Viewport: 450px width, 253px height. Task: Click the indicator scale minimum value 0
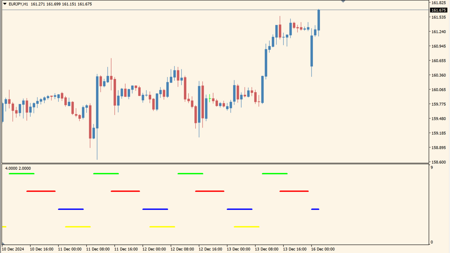tap(432, 242)
